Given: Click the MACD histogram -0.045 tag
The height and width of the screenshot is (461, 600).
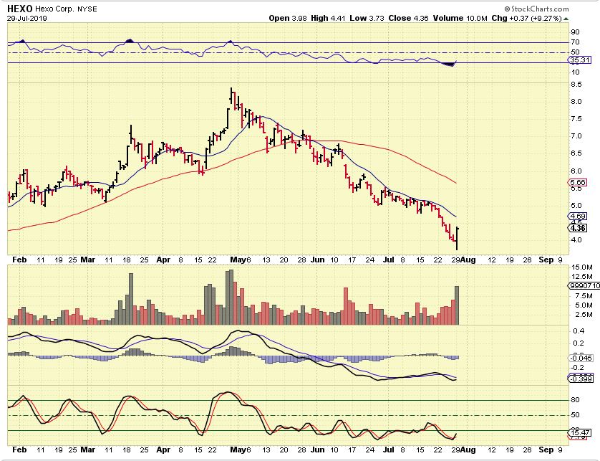Looking at the screenshot, I should pos(581,358).
